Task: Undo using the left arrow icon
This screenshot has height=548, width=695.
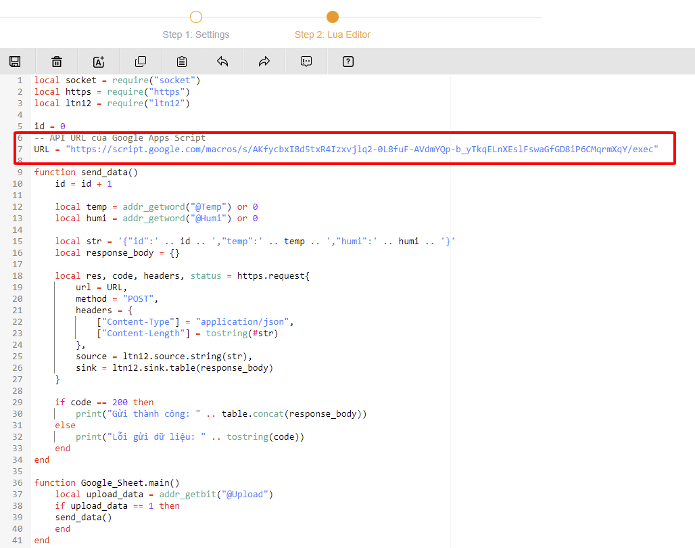Action: 222,62
